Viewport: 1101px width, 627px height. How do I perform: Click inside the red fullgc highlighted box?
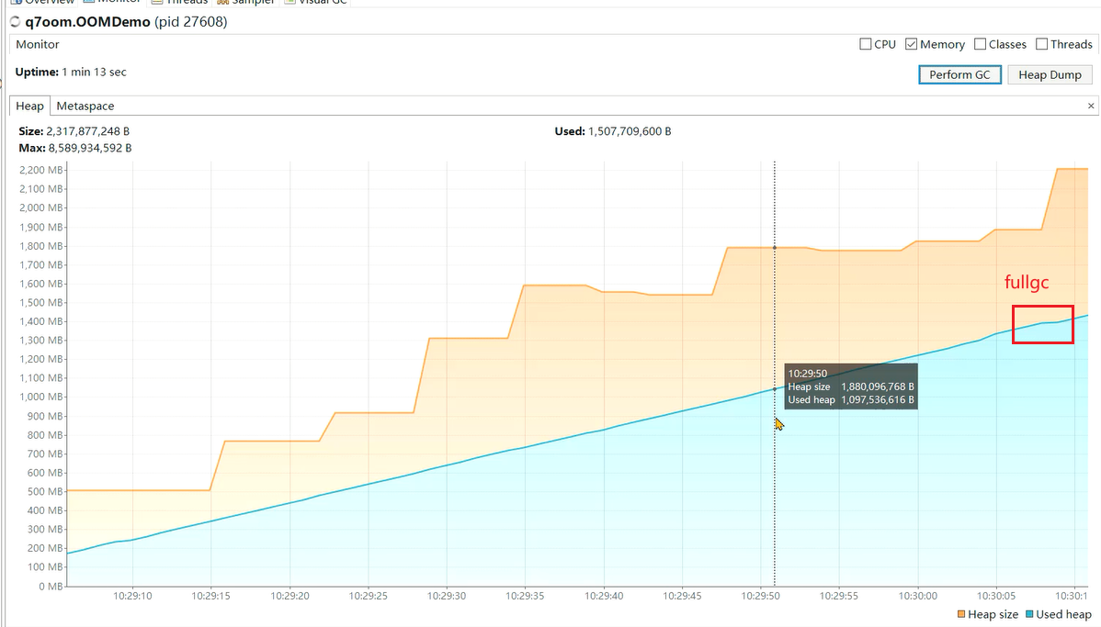(1042, 324)
